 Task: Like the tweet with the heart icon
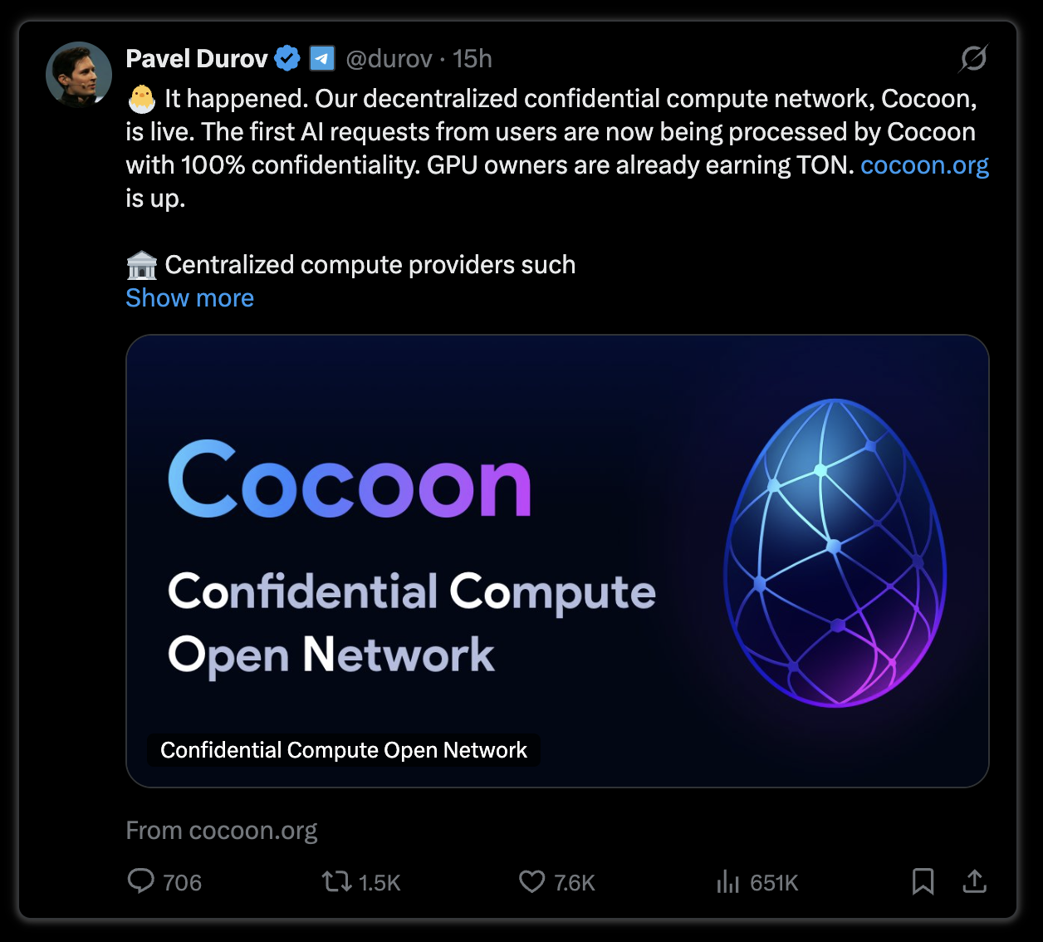pyautogui.click(x=531, y=881)
